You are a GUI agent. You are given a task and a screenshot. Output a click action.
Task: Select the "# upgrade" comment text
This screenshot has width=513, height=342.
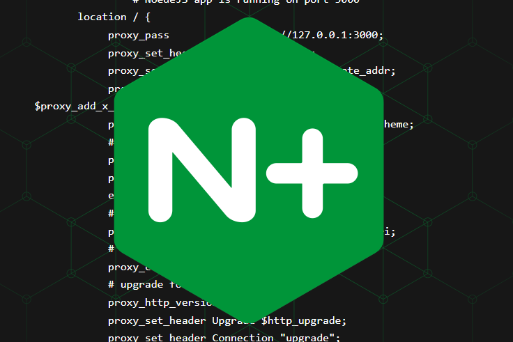(x=135, y=285)
